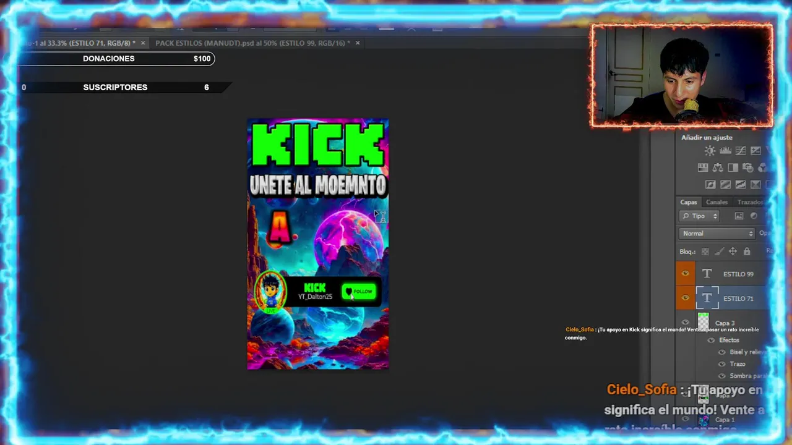The height and width of the screenshot is (445, 792).
Task: Select the ESTILO 99 text layer thumbnail
Action: [x=707, y=274]
